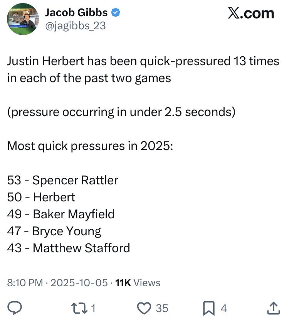This screenshot has height=324, width=289.
Task: Click the X.com logo
Action: coord(250,13)
